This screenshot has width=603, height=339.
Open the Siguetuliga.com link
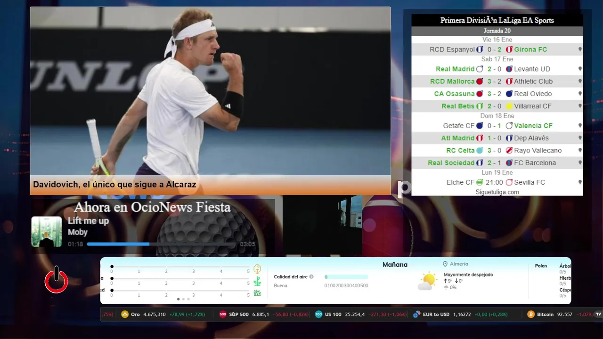coord(497,192)
